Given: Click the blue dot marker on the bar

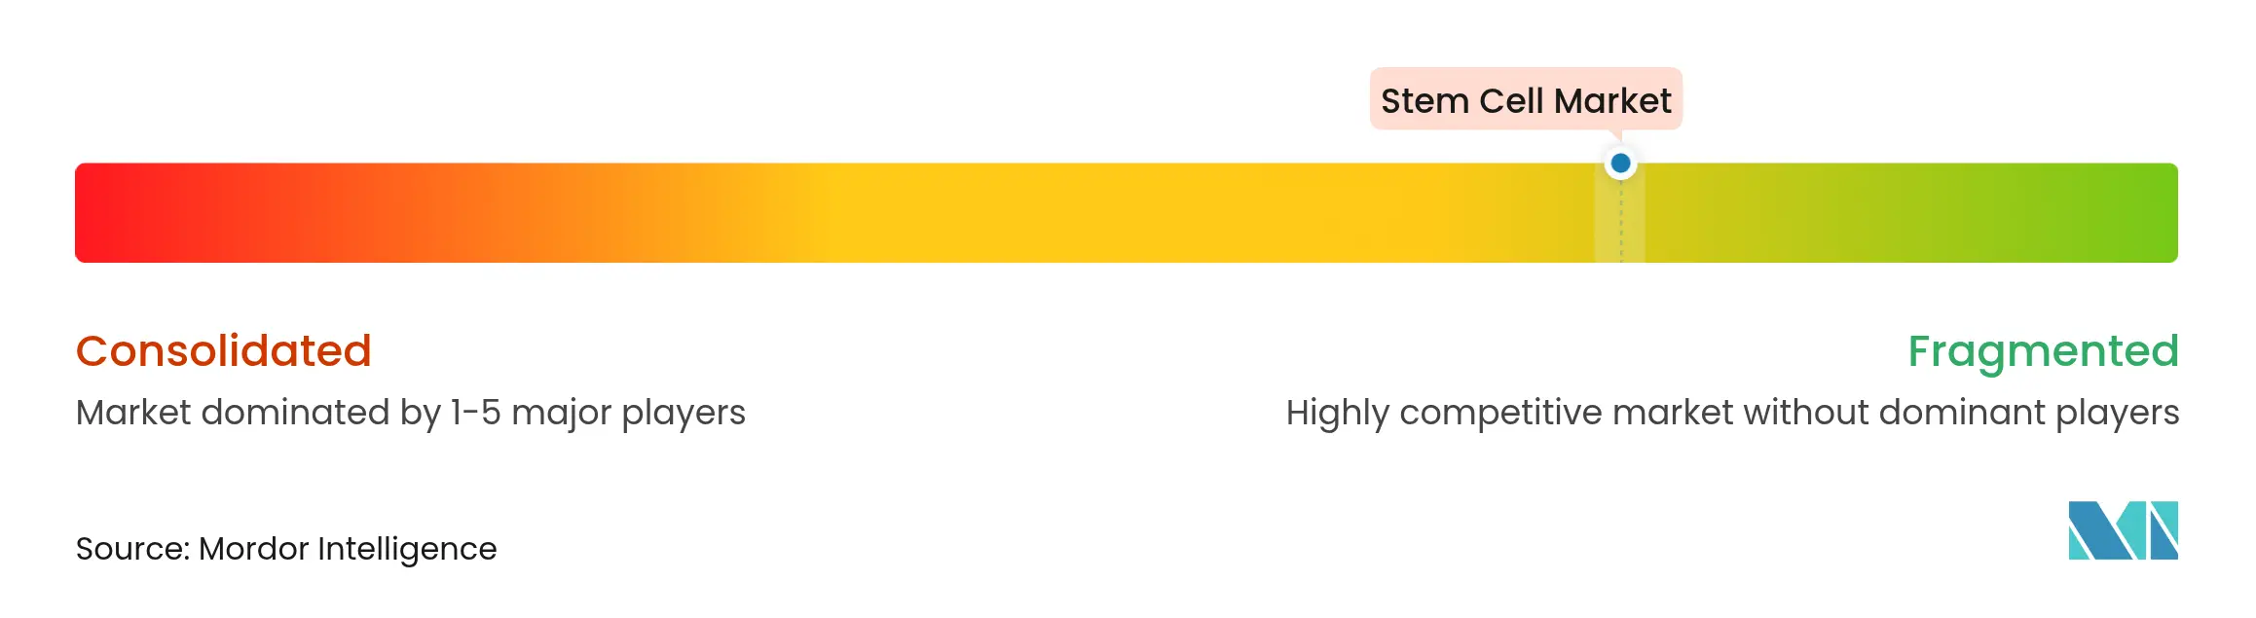Looking at the screenshot, I should (x=1620, y=164).
